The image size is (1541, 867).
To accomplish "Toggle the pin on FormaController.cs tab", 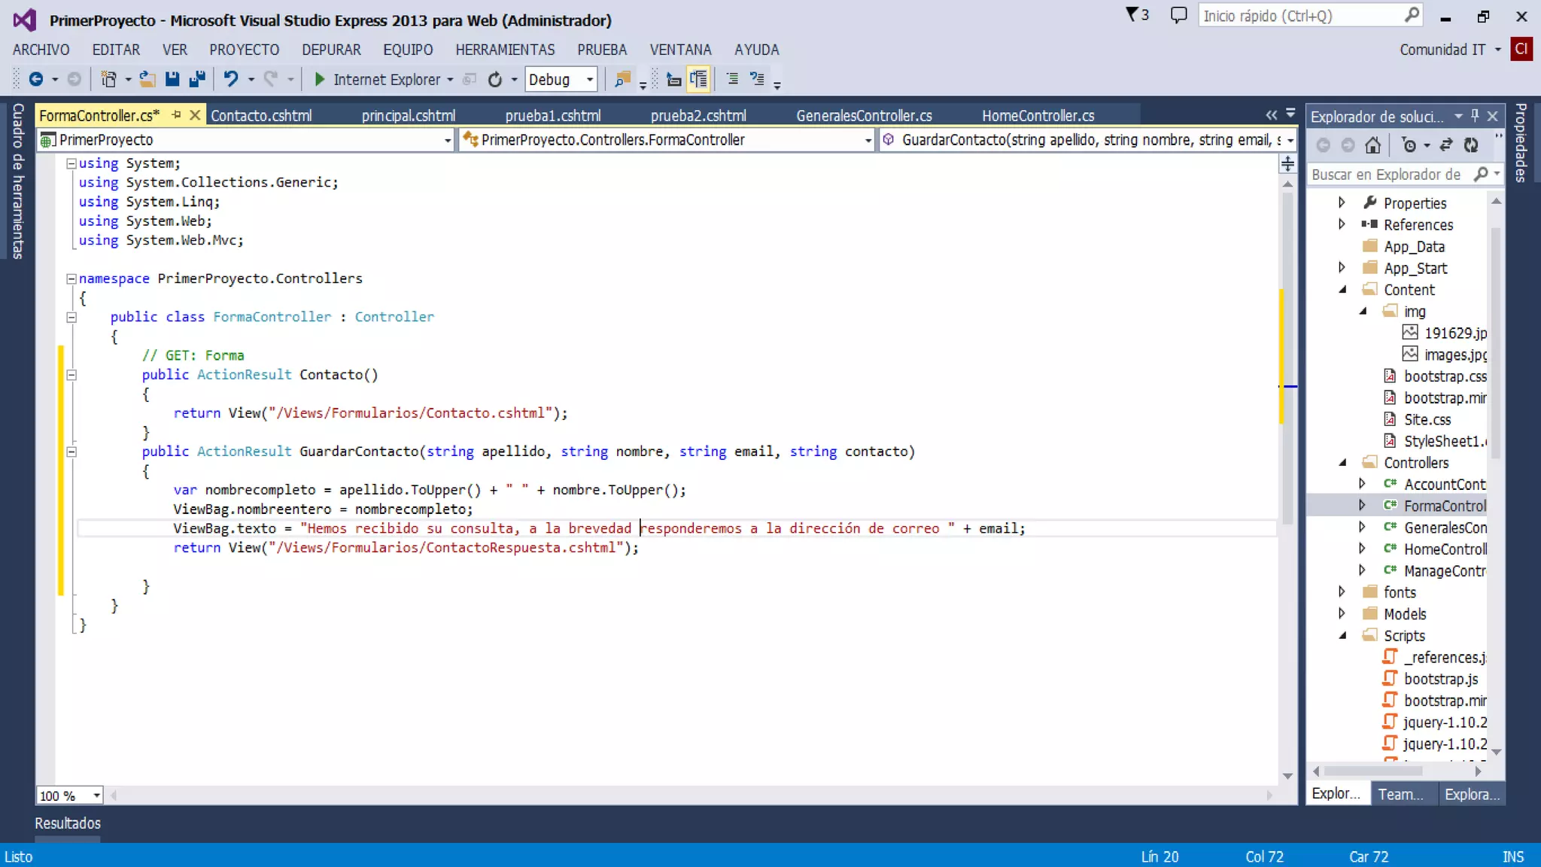I will click(x=176, y=115).
